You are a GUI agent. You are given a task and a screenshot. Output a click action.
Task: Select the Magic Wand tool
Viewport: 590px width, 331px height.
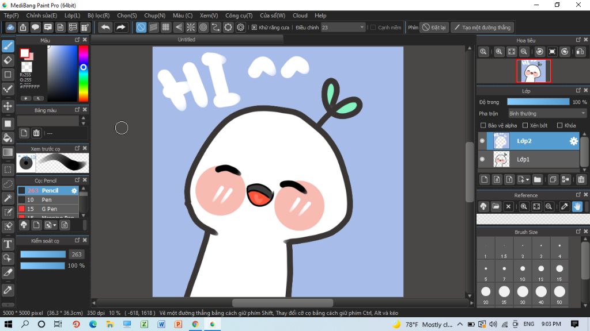[8, 198]
